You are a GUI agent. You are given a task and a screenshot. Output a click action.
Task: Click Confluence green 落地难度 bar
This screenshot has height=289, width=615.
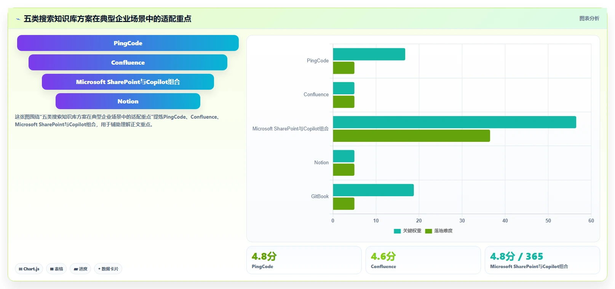(x=344, y=102)
